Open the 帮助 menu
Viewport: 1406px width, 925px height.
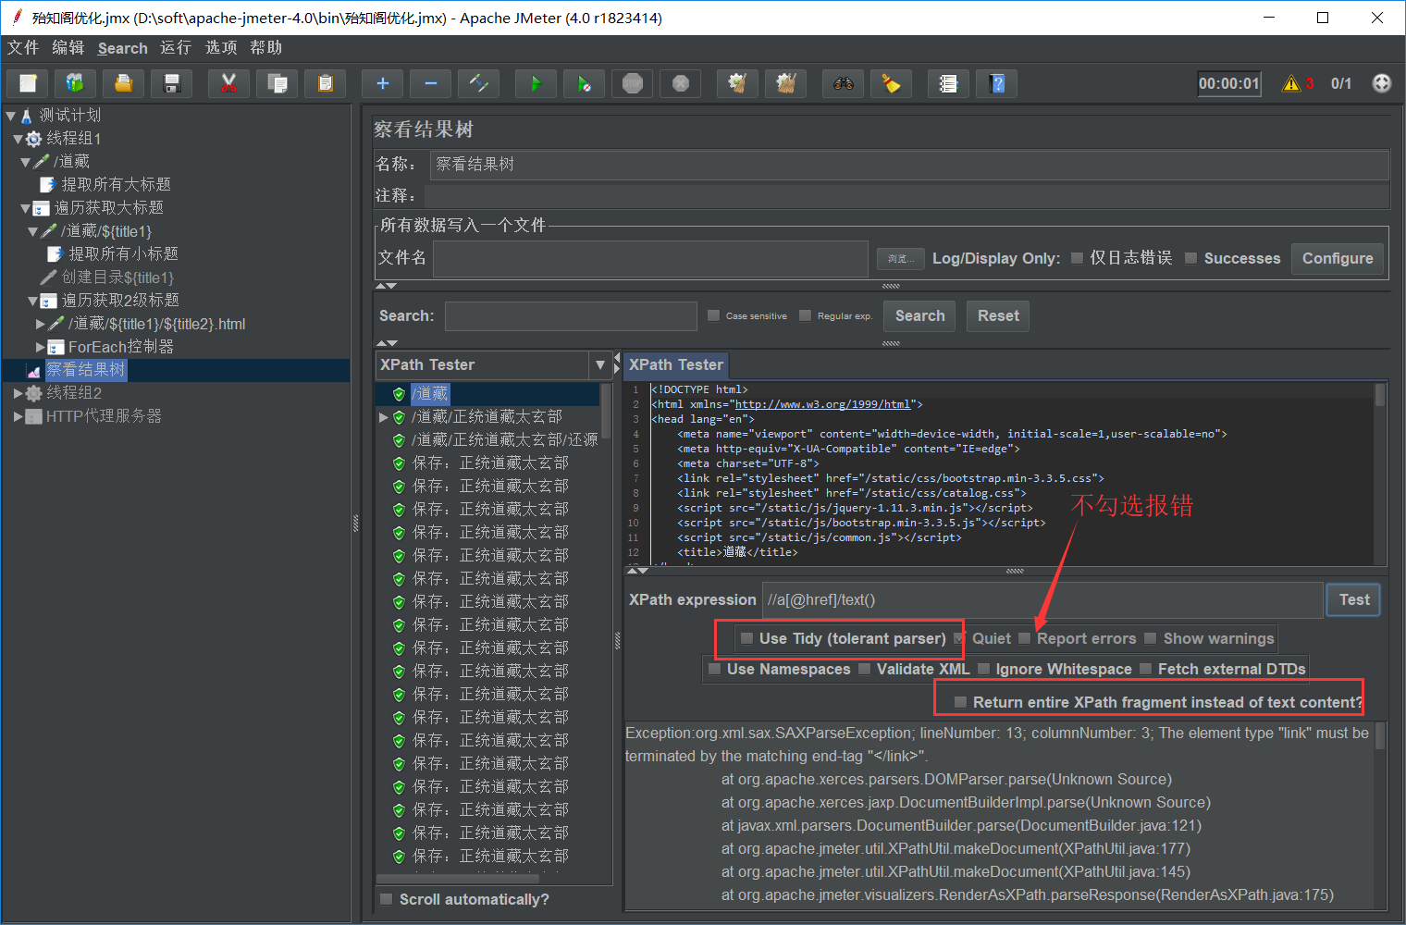pos(266,47)
